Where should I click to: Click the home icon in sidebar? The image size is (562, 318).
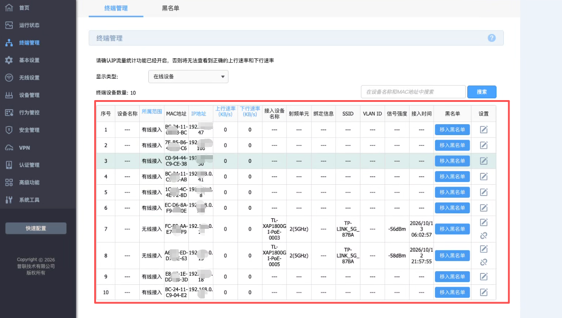pos(9,8)
